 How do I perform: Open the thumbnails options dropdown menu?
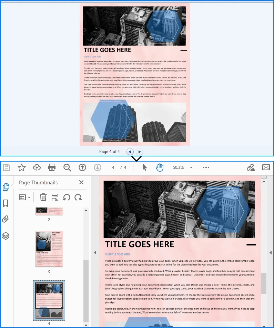tap(25, 197)
